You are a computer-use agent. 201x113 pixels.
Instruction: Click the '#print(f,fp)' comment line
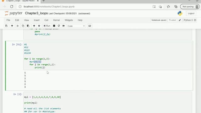click(x=42, y=34)
